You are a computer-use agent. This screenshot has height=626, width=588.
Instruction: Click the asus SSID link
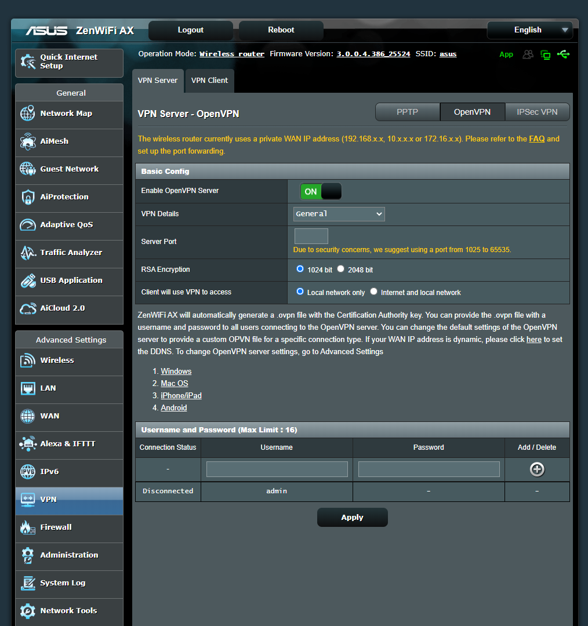[x=448, y=54]
